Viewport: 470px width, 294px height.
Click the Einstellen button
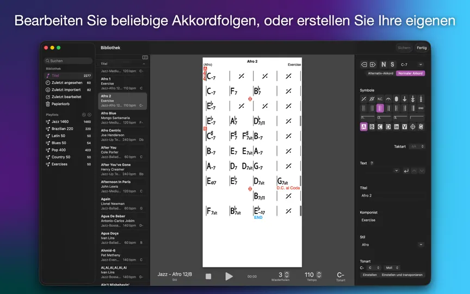[x=369, y=275]
